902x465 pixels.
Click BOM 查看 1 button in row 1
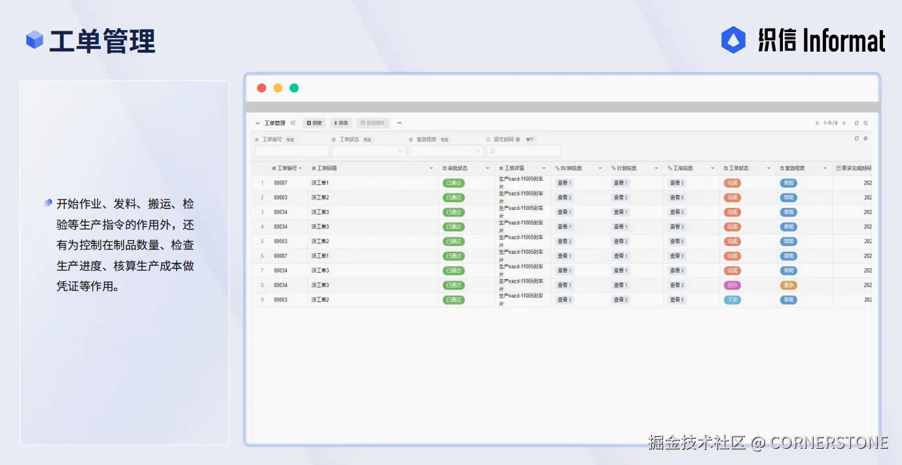tap(564, 183)
